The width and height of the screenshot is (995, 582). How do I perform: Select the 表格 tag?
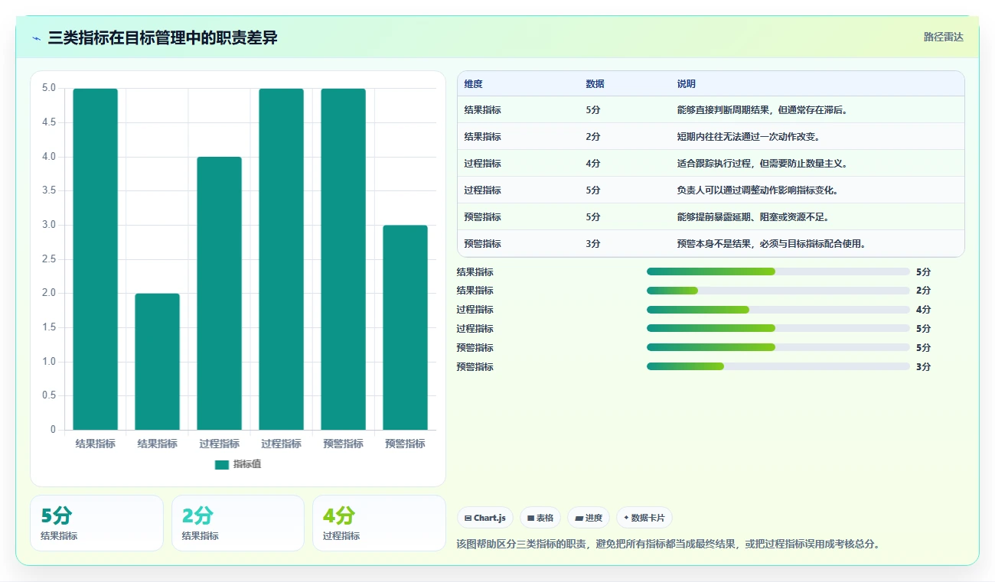(540, 518)
